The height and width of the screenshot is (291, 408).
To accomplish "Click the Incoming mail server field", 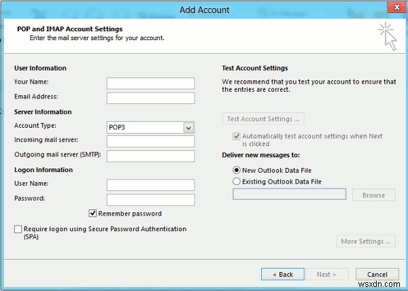I will [x=150, y=141].
